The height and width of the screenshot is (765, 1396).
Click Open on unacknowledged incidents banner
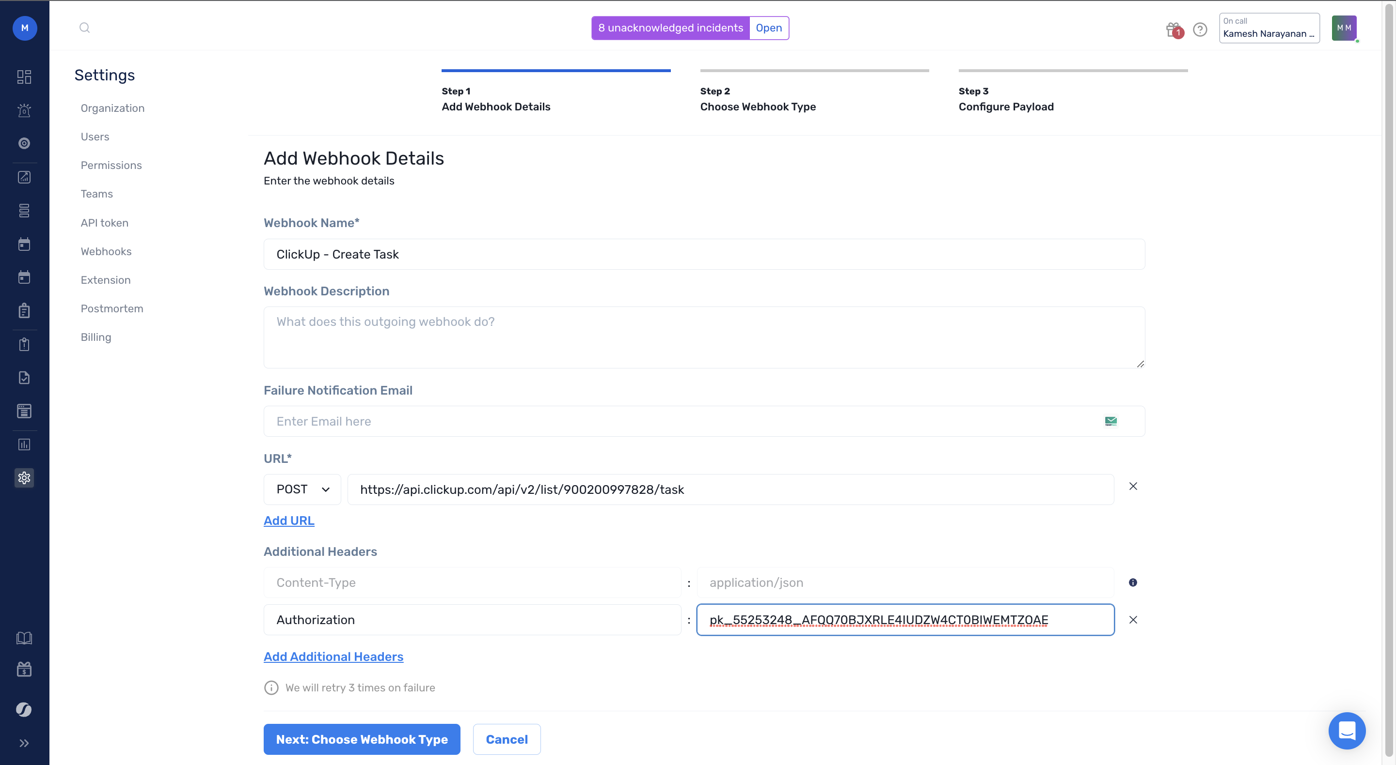coord(768,28)
